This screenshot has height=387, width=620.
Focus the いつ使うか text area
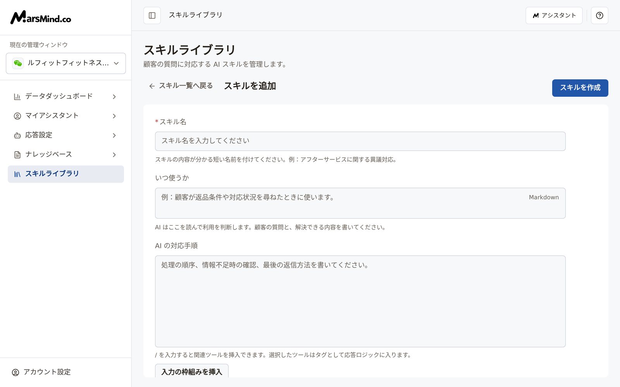(x=360, y=203)
